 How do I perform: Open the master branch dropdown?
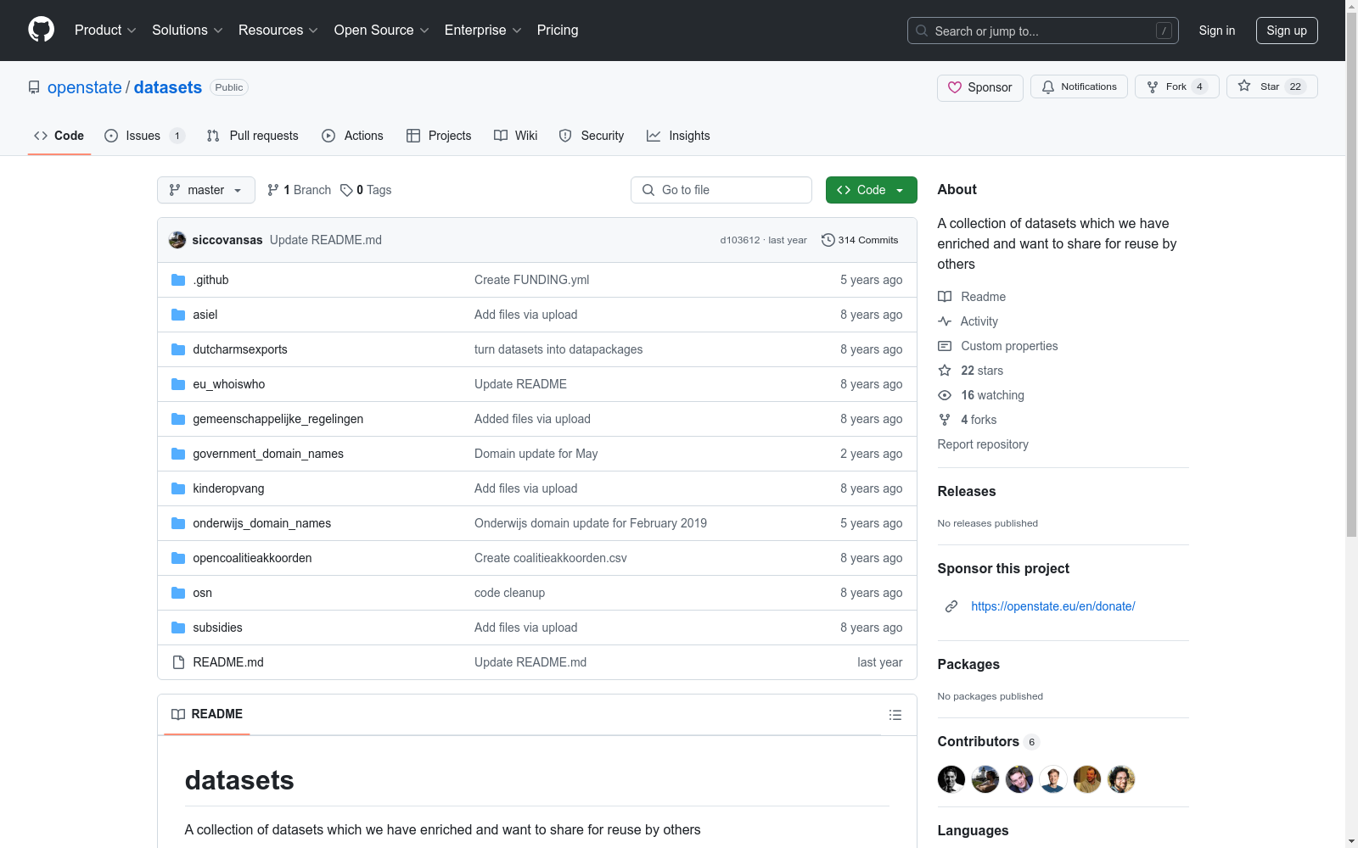coord(206,190)
